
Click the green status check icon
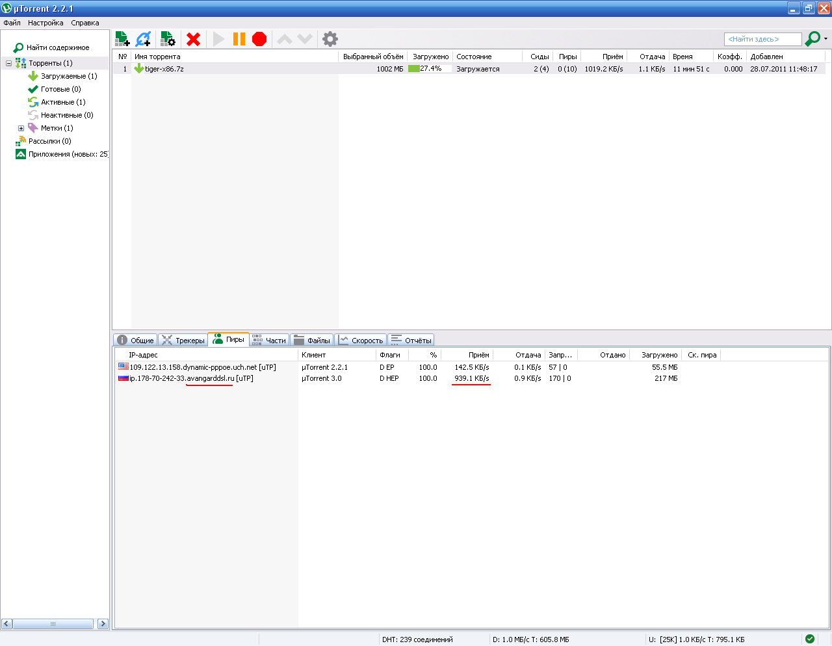[x=809, y=639]
